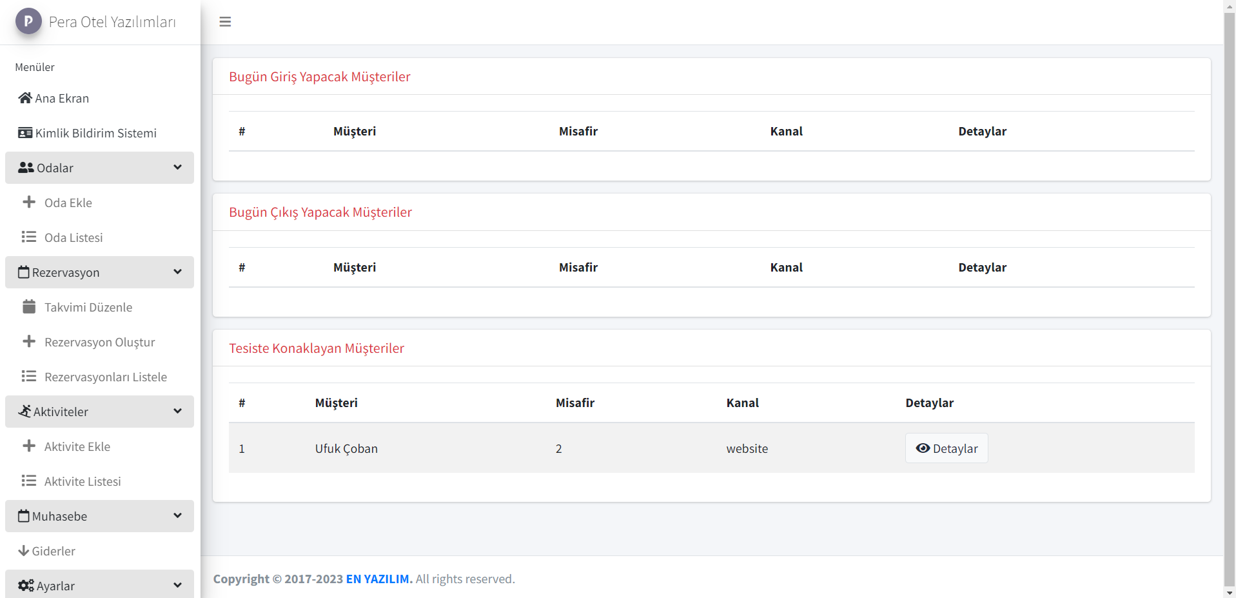Expand the Muhasebe menu chevron

(177, 516)
